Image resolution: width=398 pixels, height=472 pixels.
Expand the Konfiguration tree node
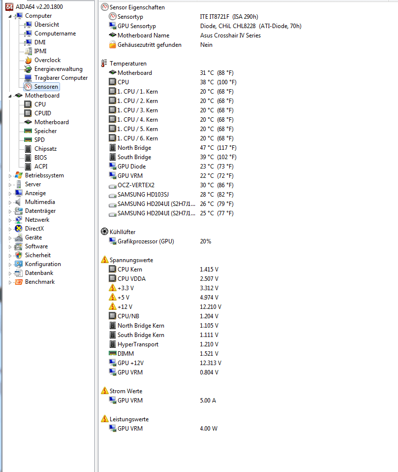click(x=10, y=265)
